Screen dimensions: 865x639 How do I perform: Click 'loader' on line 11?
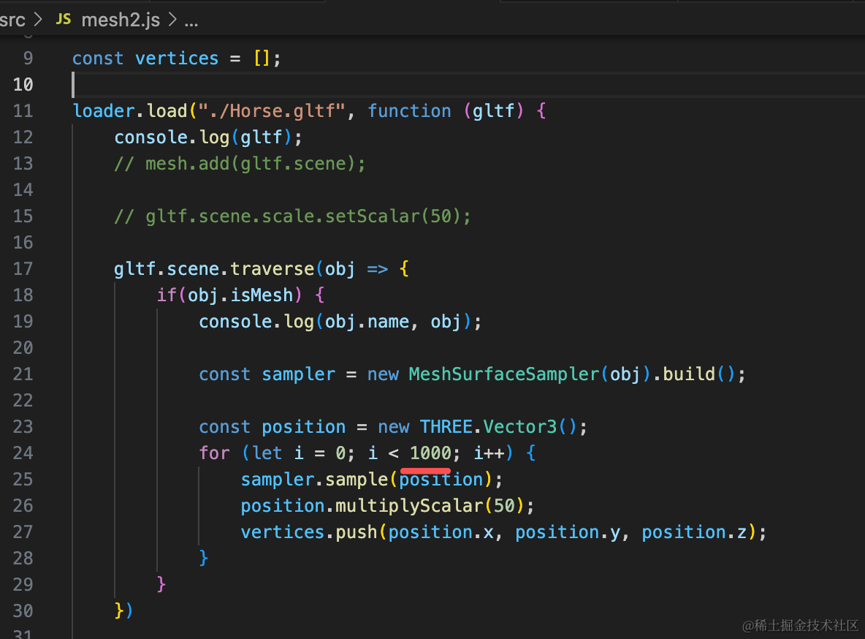click(104, 111)
